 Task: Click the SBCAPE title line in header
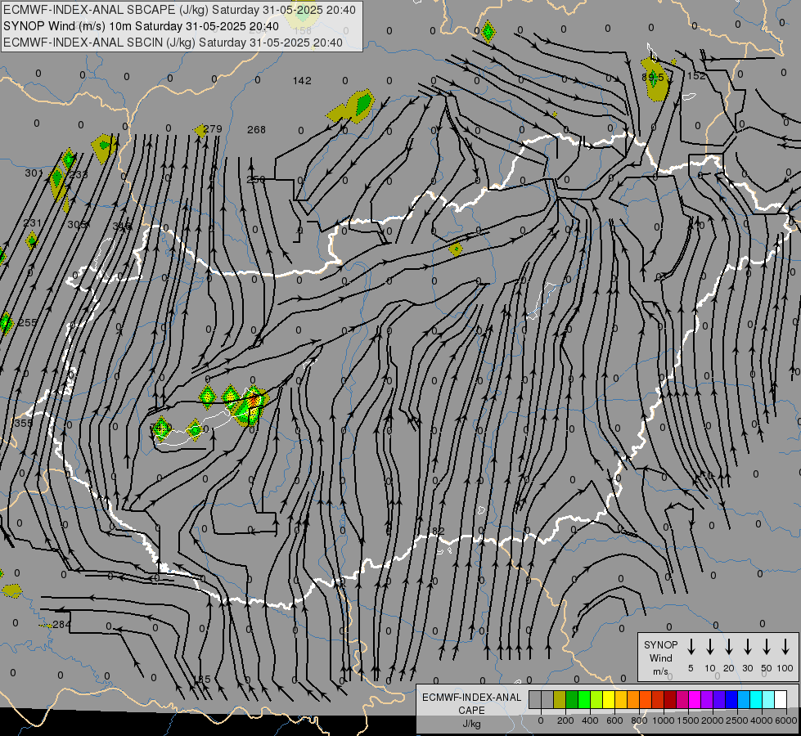tap(179, 10)
